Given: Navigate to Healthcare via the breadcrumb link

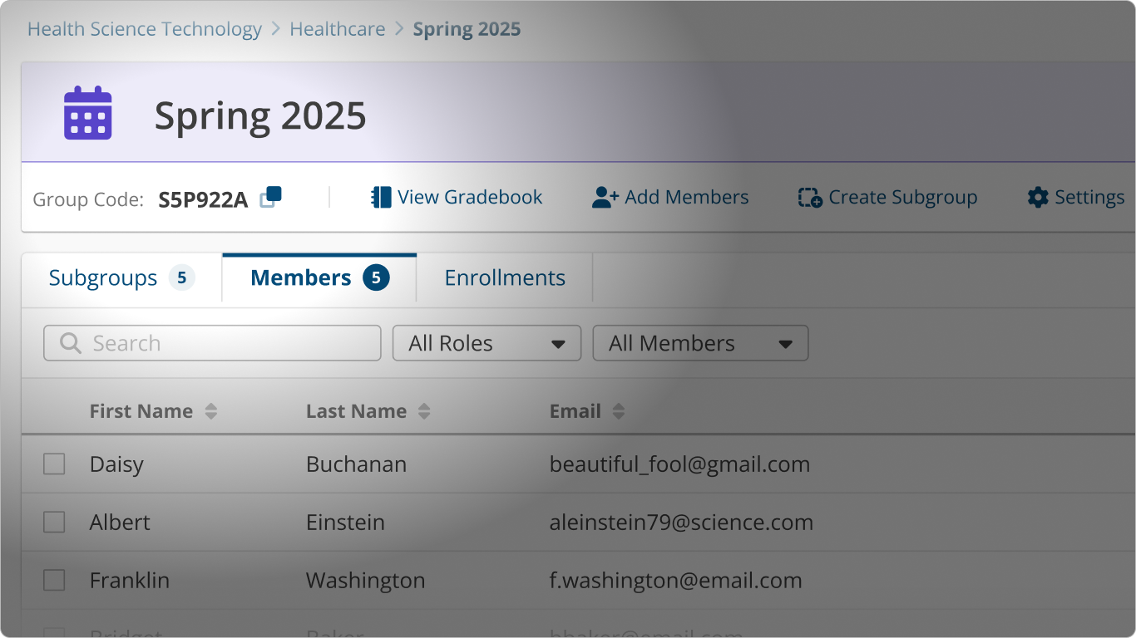Looking at the screenshot, I should pyautogui.click(x=337, y=28).
